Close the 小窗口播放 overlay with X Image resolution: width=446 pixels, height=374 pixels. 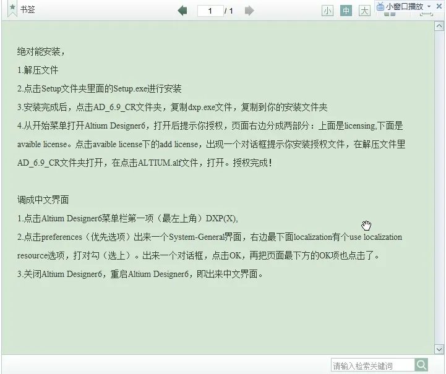click(439, 6)
